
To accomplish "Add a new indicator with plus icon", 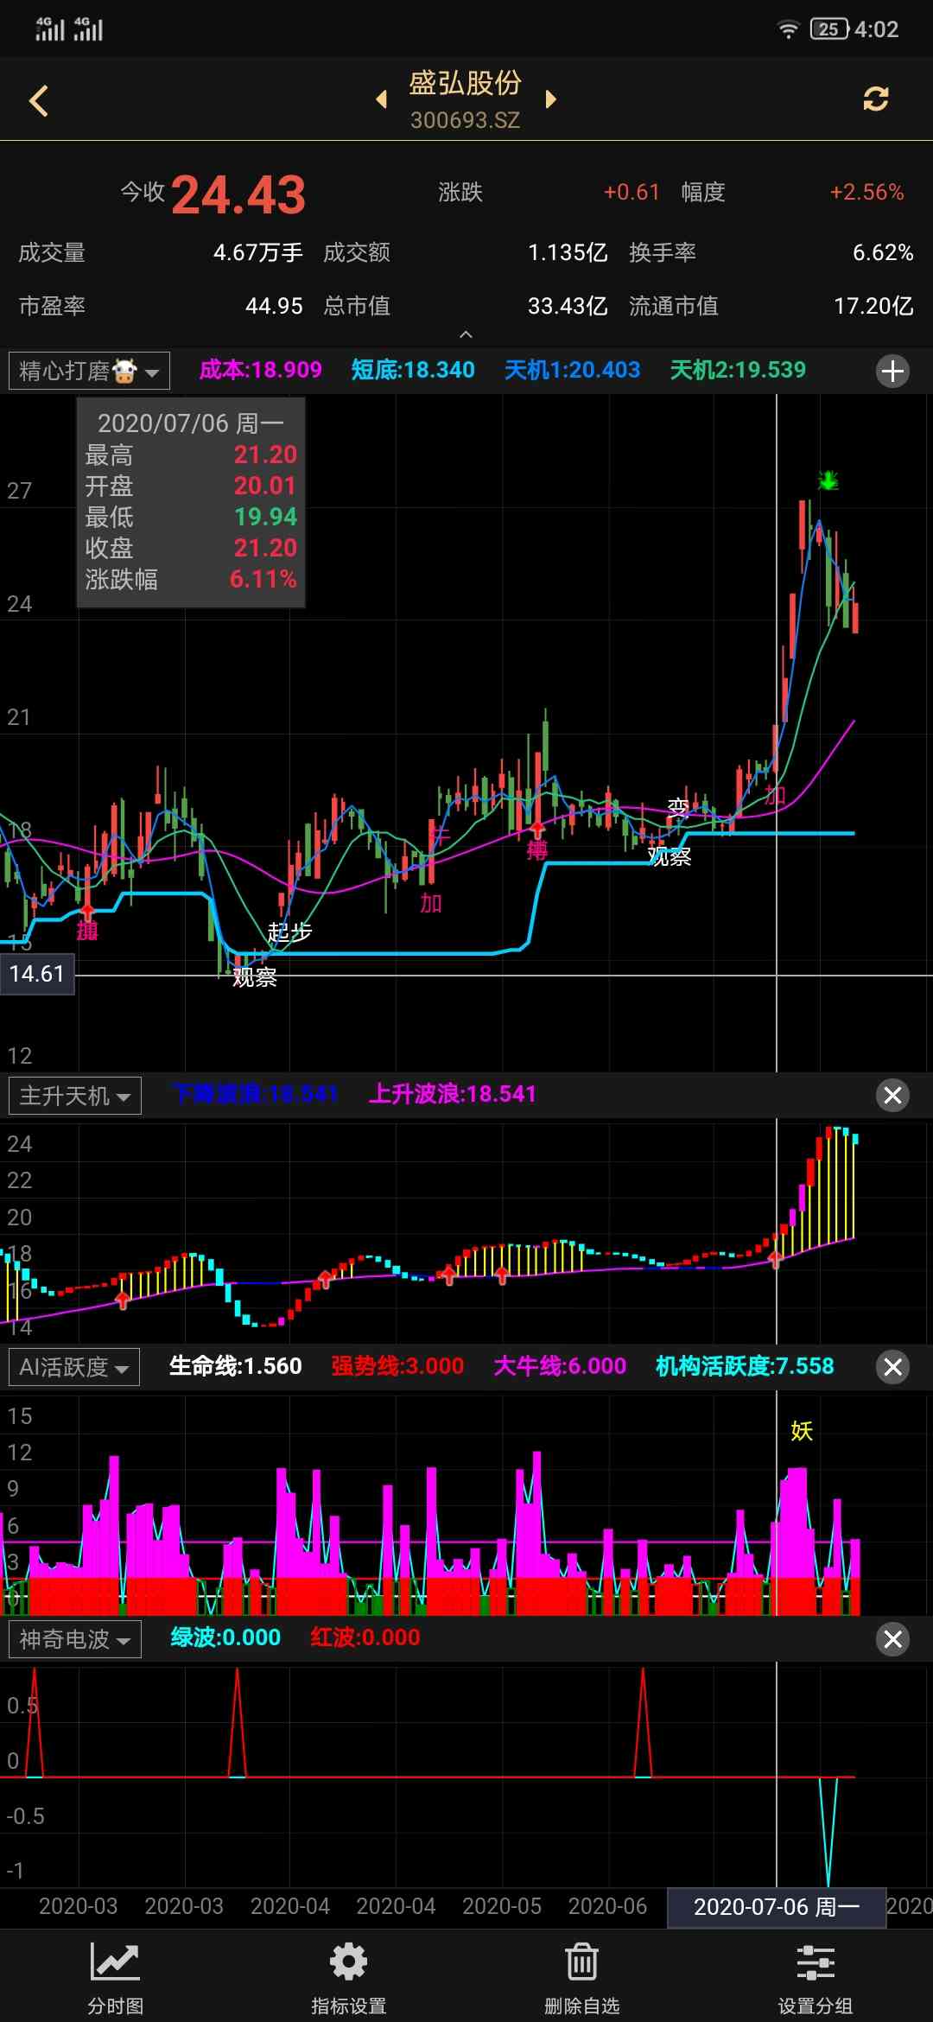I will click(892, 372).
